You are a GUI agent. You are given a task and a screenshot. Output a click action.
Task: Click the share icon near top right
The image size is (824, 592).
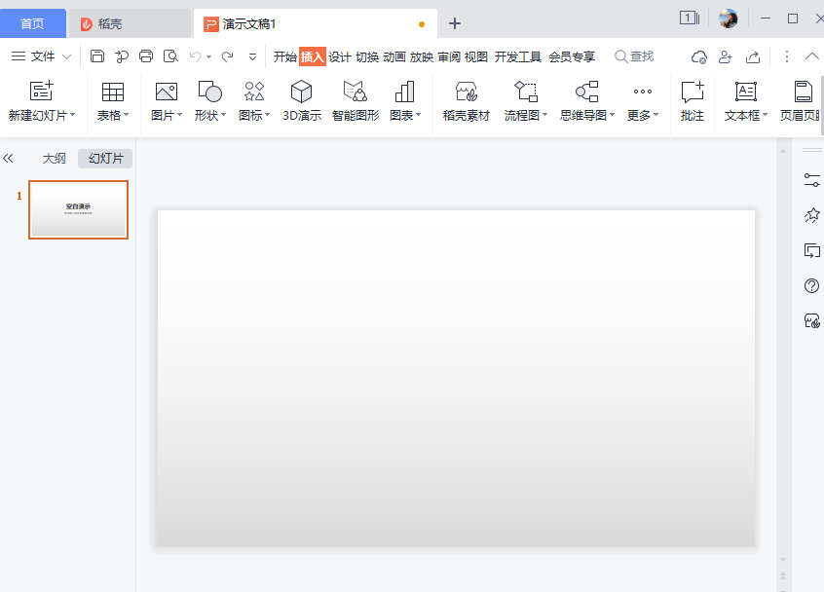752,57
